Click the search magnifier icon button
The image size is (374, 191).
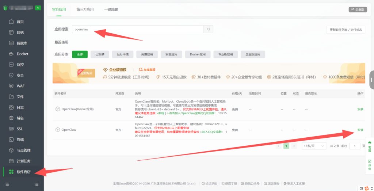click(x=209, y=29)
